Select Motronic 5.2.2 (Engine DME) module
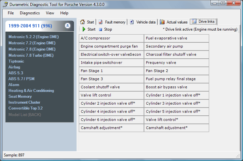The width and height of the screenshot is (243, 161). 34,37
